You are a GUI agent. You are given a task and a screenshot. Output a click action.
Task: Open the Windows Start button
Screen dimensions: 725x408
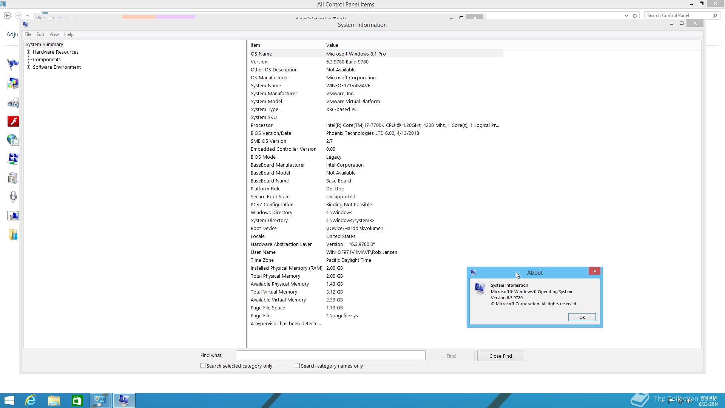click(9, 400)
